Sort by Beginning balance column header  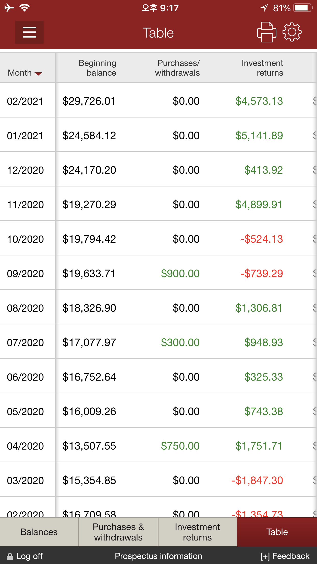[97, 68]
